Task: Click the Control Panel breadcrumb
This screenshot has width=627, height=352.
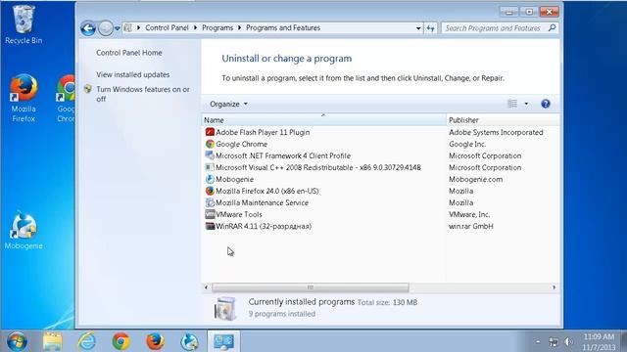Action: pyautogui.click(x=167, y=28)
